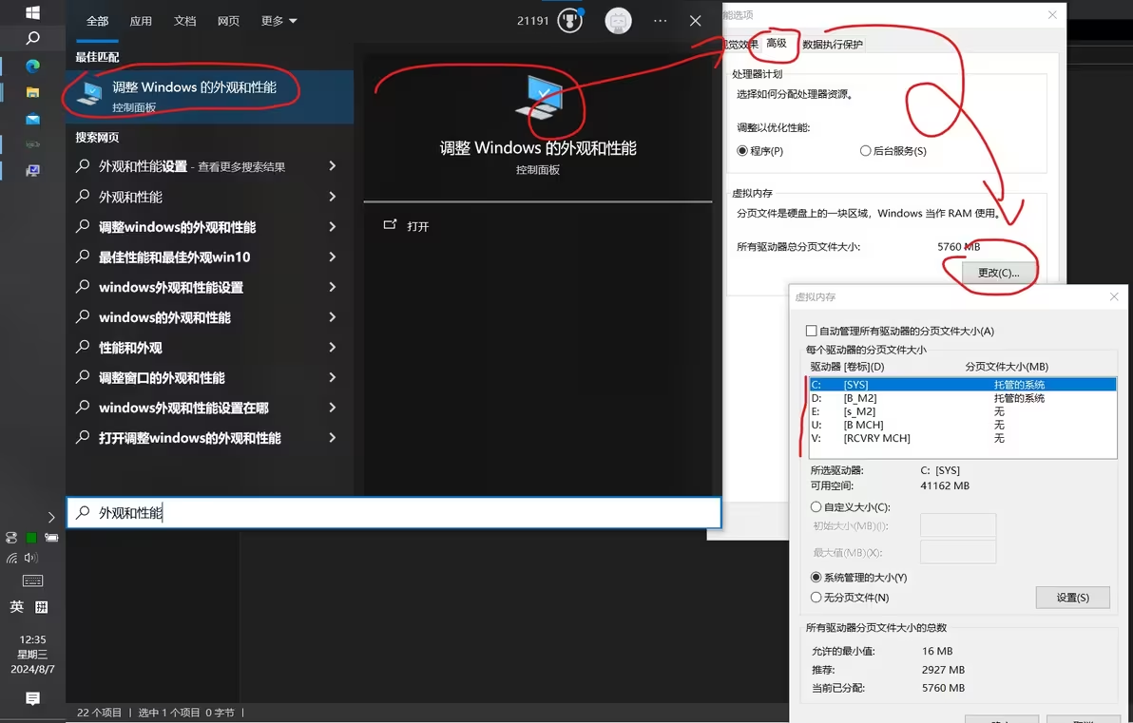Expand the chevron next to 外观和性能设置
The height and width of the screenshot is (723, 1133).
point(333,166)
